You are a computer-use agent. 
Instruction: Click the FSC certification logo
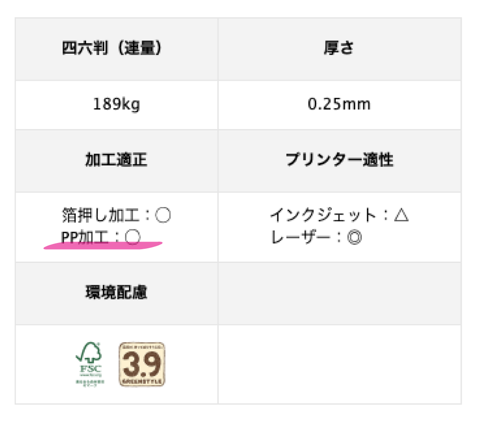(x=90, y=364)
